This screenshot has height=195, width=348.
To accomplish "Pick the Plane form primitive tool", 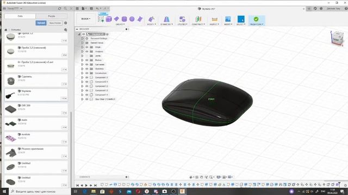I will click(116, 19).
